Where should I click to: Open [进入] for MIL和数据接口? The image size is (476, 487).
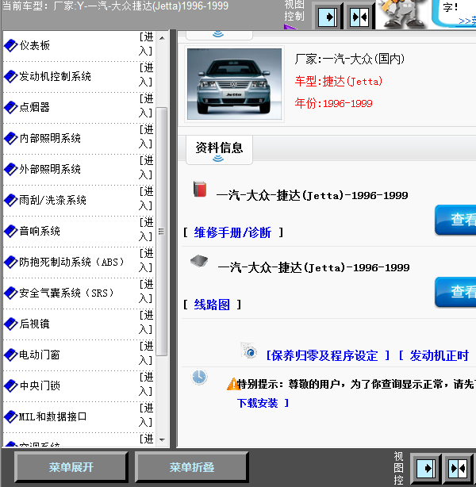coord(146,415)
